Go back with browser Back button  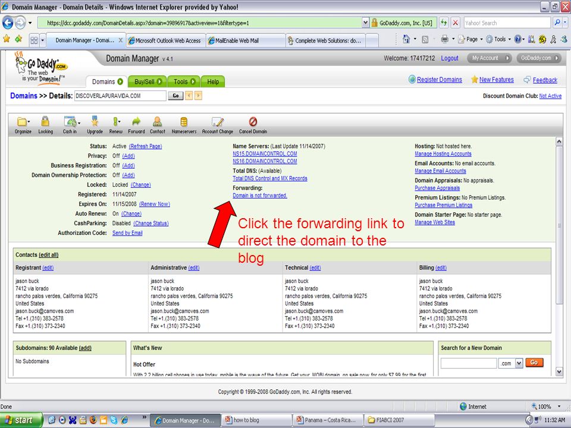click(x=8, y=23)
